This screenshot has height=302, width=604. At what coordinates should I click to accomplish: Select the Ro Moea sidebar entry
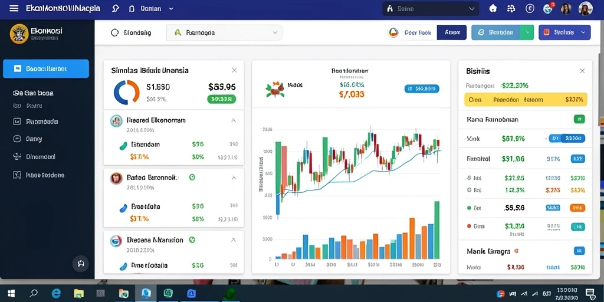coord(28,106)
